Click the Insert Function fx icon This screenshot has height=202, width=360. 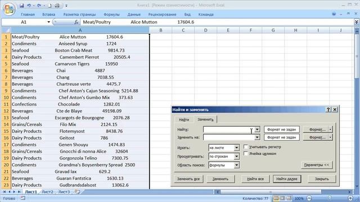(x=76, y=22)
